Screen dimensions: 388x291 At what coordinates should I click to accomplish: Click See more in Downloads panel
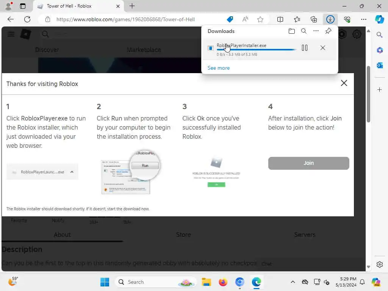coord(219,68)
